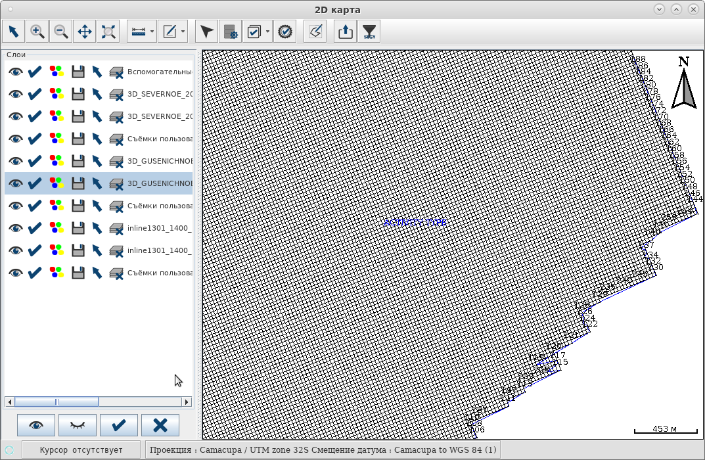This screenshot has height=460, width=705.
Task: Open the SEGY filter funnel tool
Action: click(x=369, y=32)
